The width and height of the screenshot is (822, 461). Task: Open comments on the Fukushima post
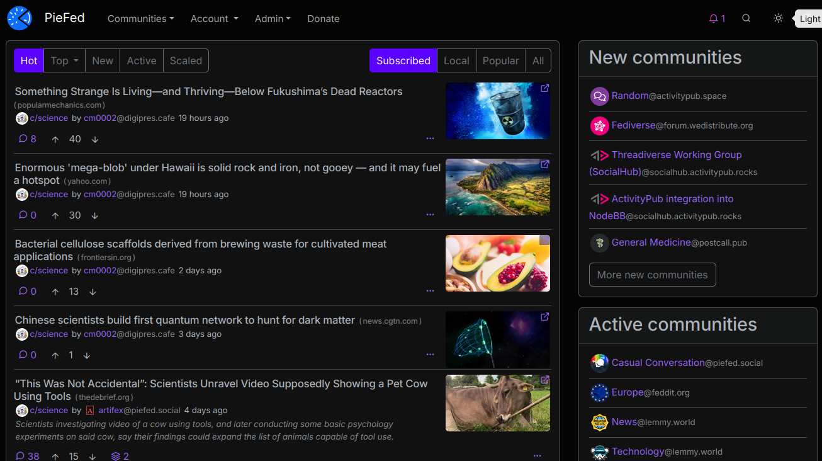(x=27, y=139)
